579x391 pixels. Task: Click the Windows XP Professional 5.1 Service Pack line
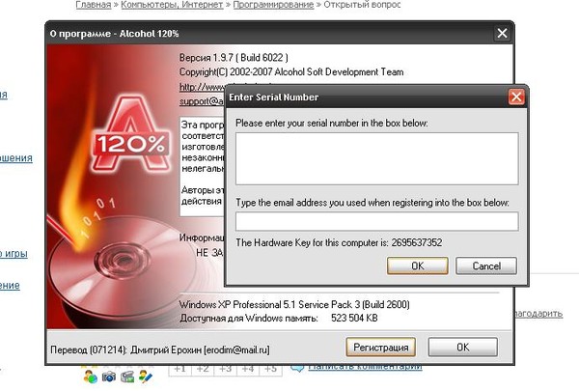pos(294,305)
